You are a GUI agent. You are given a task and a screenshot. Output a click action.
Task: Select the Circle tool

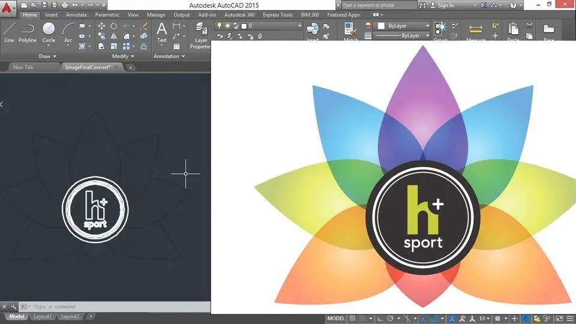[49, 32]
